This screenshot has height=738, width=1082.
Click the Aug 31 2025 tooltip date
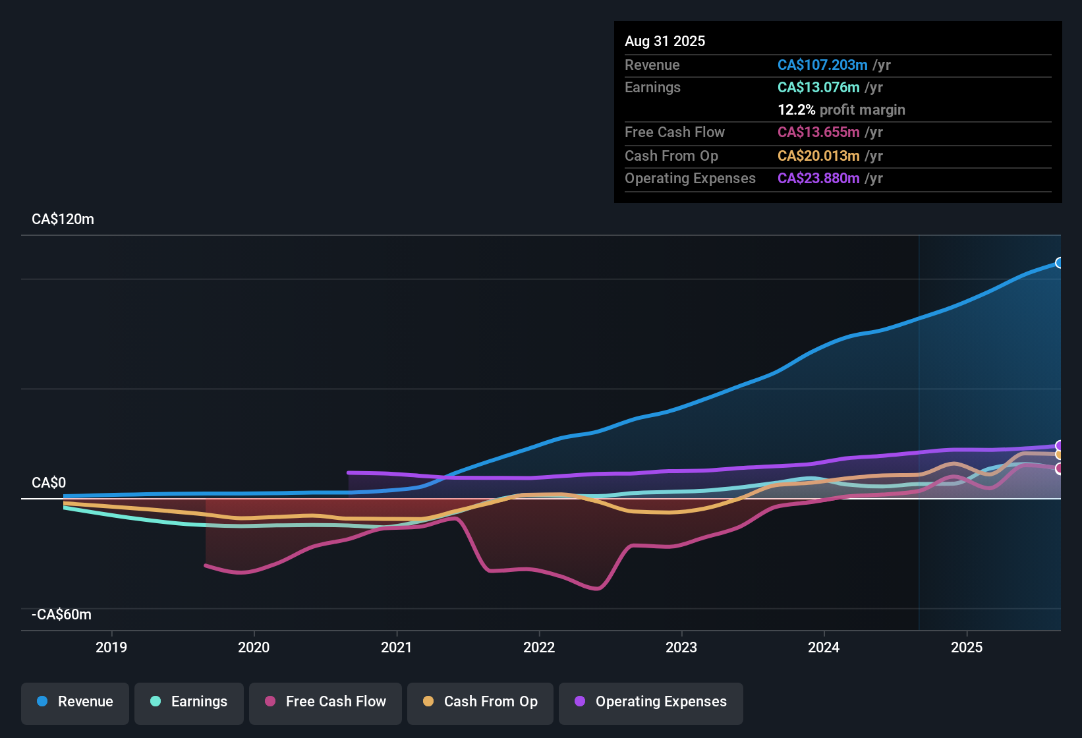tap(665, 42)
